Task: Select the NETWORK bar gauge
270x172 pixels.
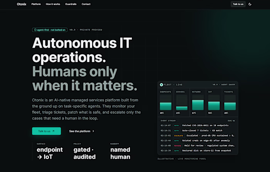Action: pos(198,103)
